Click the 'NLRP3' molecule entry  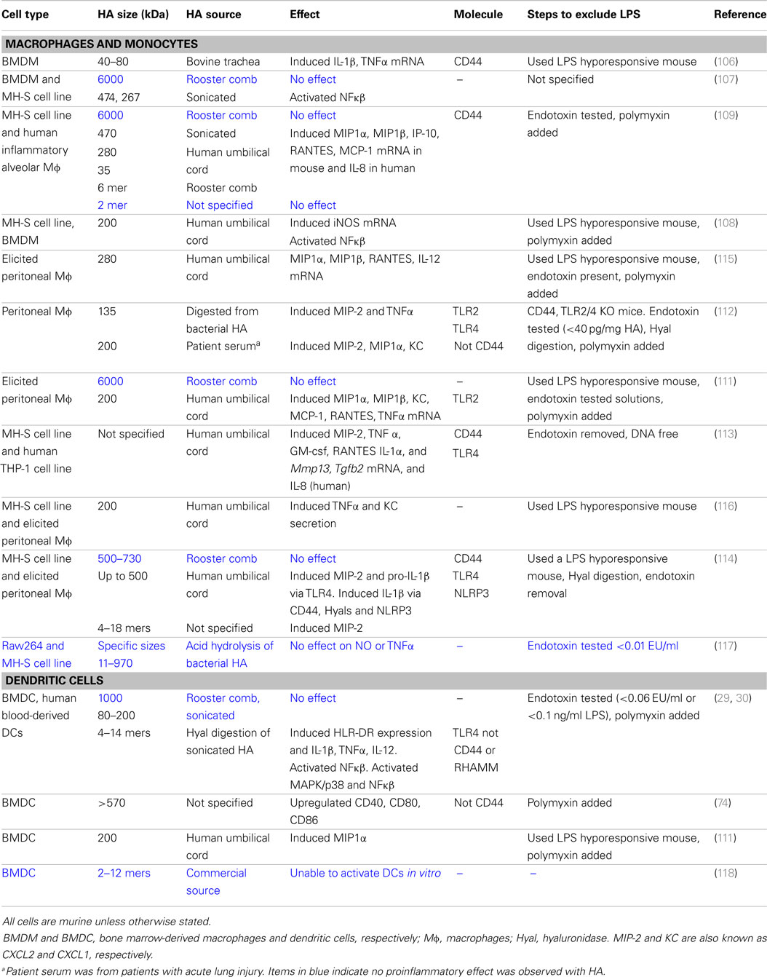[x=472, y=593]
